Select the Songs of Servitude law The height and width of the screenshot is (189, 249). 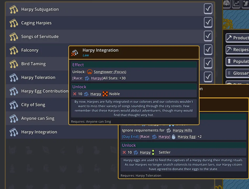[110, 37]
